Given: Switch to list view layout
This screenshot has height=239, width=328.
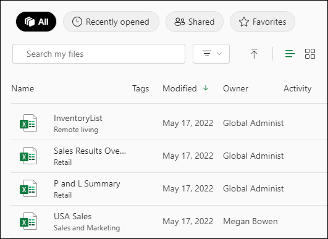Looking at the screenshot, I should click(x=290, y=54).
